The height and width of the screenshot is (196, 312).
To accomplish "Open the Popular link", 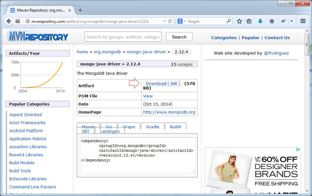I will [250, 38].
